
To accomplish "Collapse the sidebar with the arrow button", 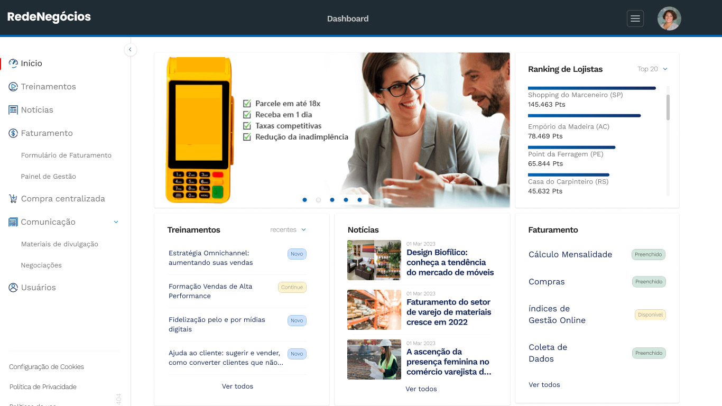I will pos(130,50).
